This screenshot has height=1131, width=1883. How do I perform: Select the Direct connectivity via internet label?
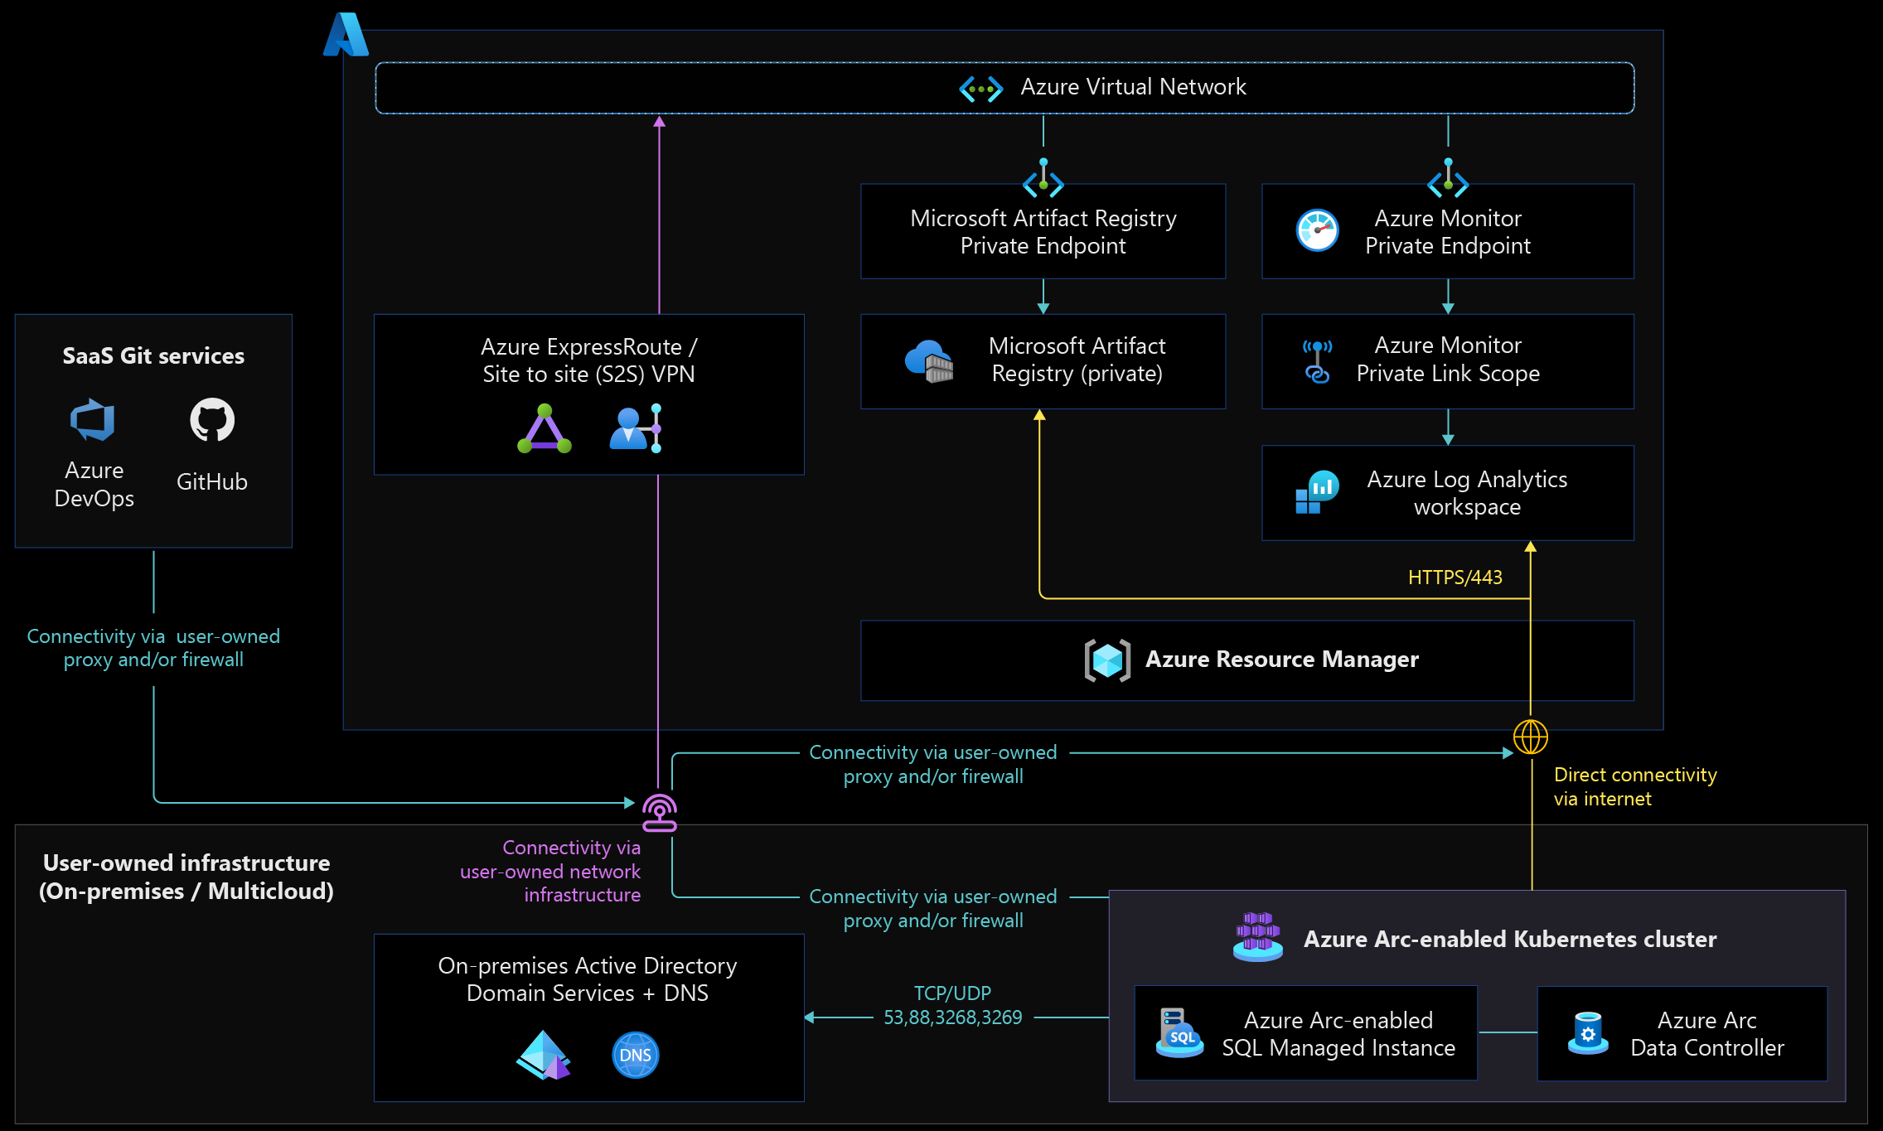tap(1634, 786)
